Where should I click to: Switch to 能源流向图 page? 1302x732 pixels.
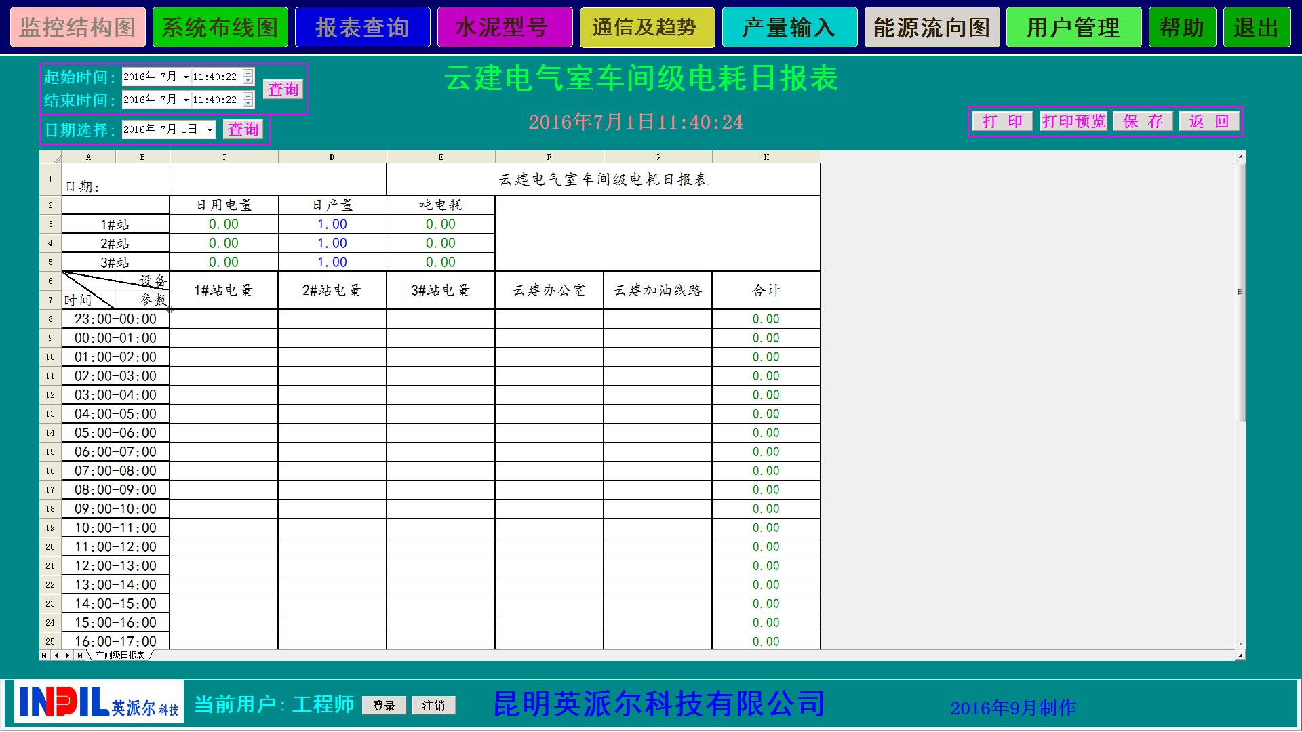coord(932,28)
